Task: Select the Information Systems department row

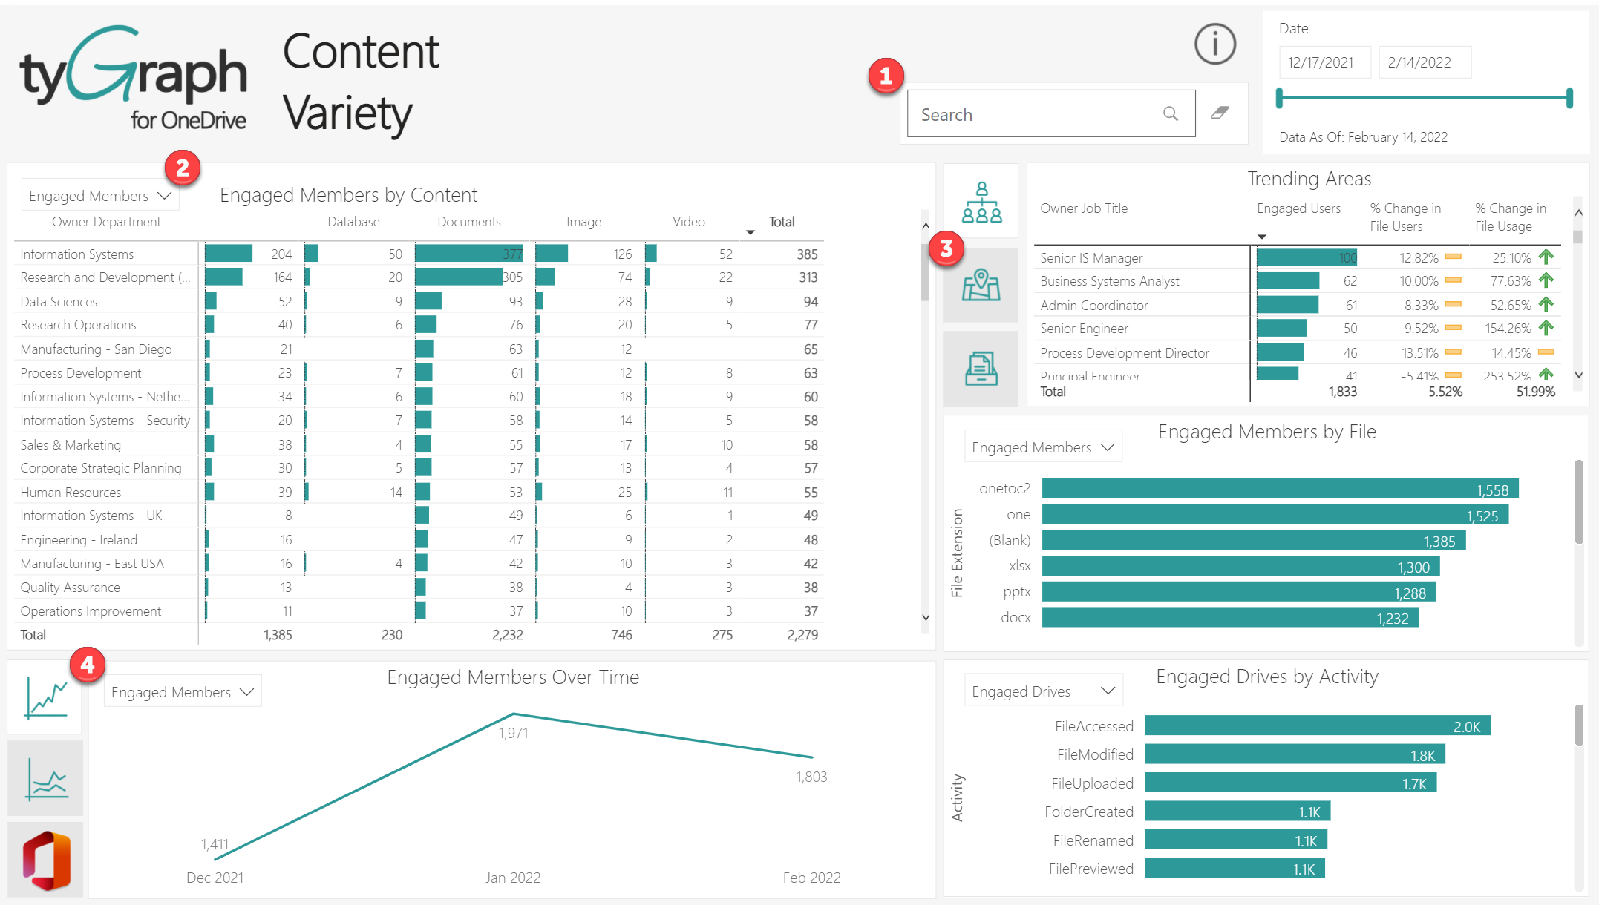Action: point(77,254)
